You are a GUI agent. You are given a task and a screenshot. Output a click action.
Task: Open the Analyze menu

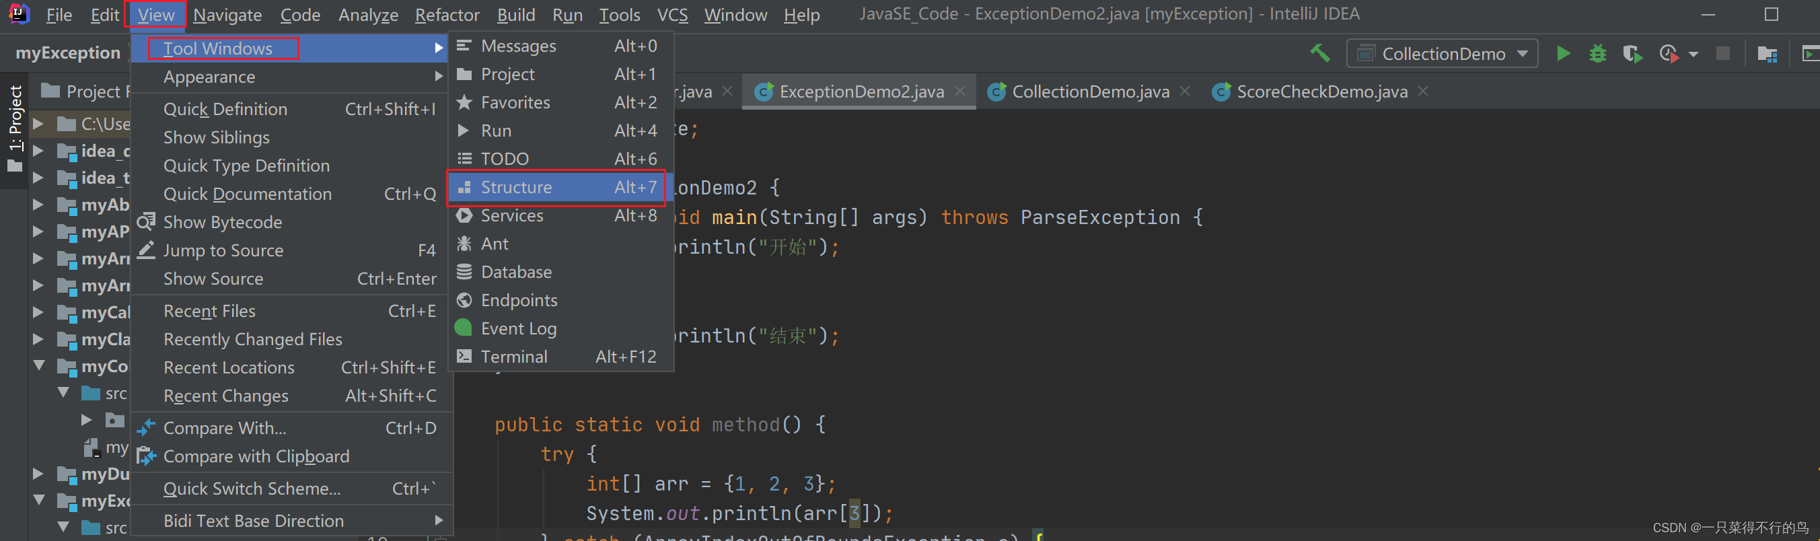pos(368,15)
